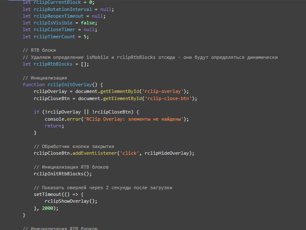Click the line 'let rclipReopenTimeout = null;'
Screen dimensions: 306x230
tap(64, 16)
